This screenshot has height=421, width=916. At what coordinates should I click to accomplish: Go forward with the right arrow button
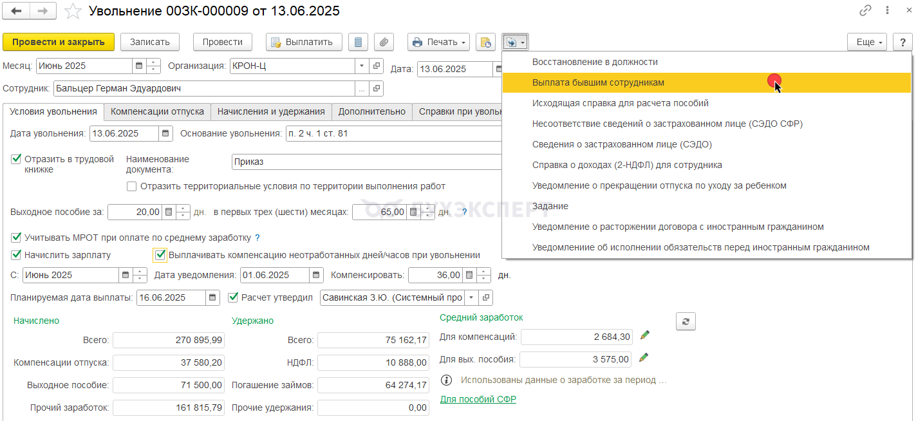(43, 11)
